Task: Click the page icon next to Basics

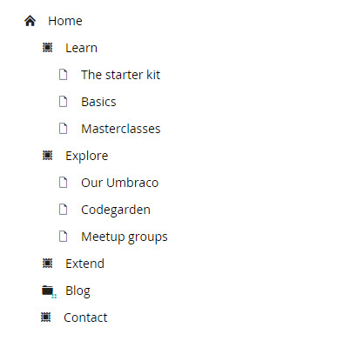Action: (x=63, y=102)
